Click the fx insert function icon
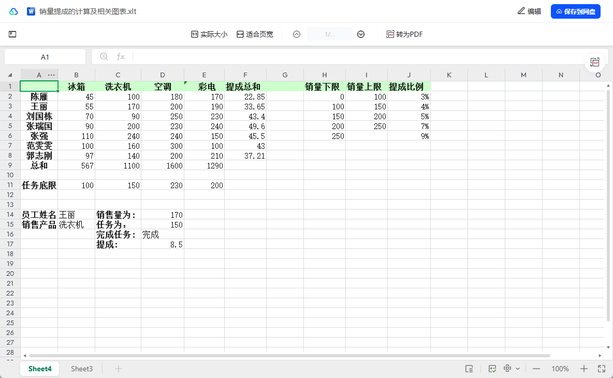Screen dimensions: 613x378 point(121,57)
